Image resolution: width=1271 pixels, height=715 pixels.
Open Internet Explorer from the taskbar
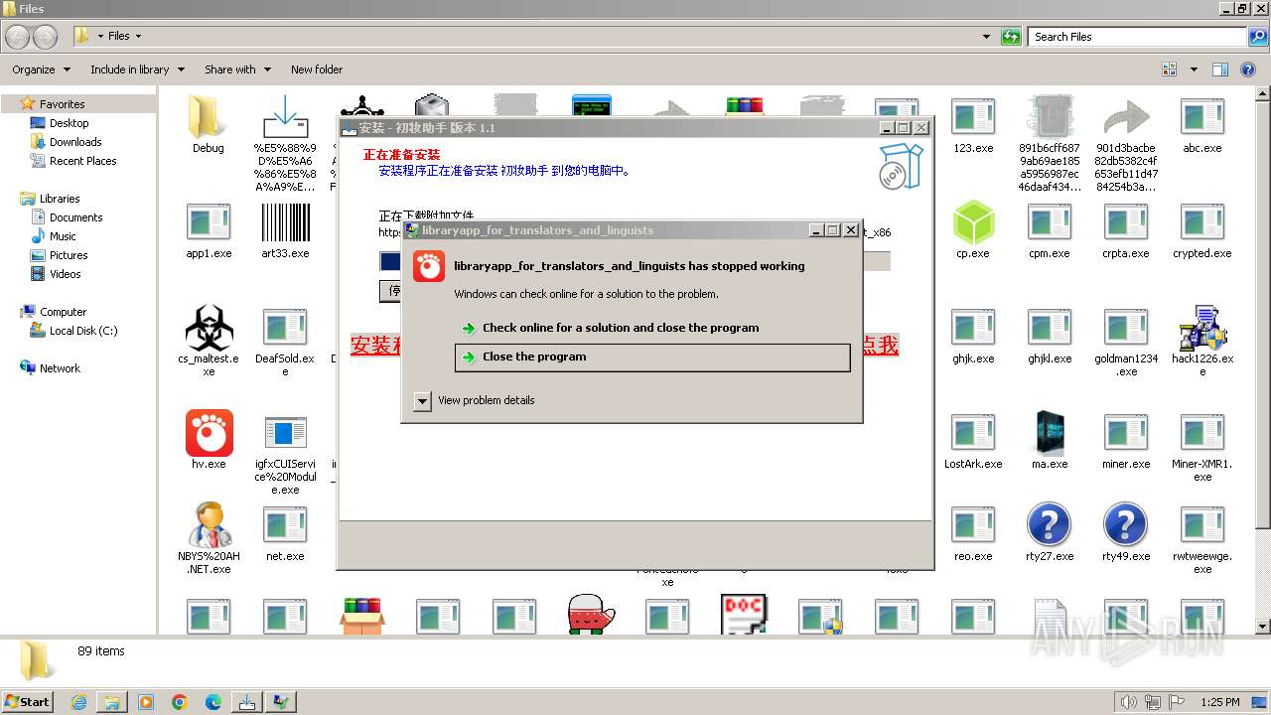pyautogui.click(x=78, y=702)
